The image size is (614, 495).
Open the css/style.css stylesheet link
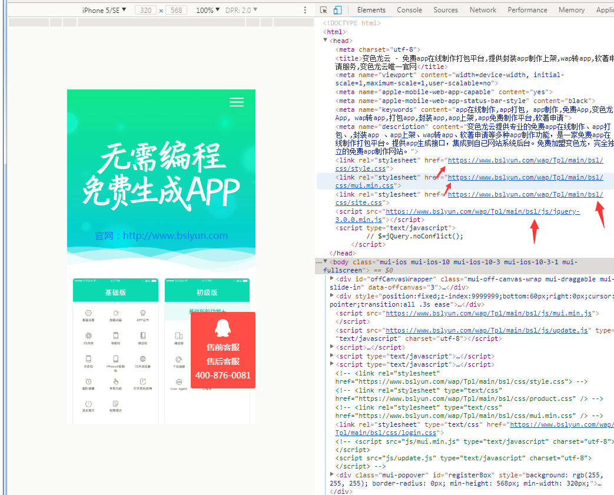coord(469,164)
